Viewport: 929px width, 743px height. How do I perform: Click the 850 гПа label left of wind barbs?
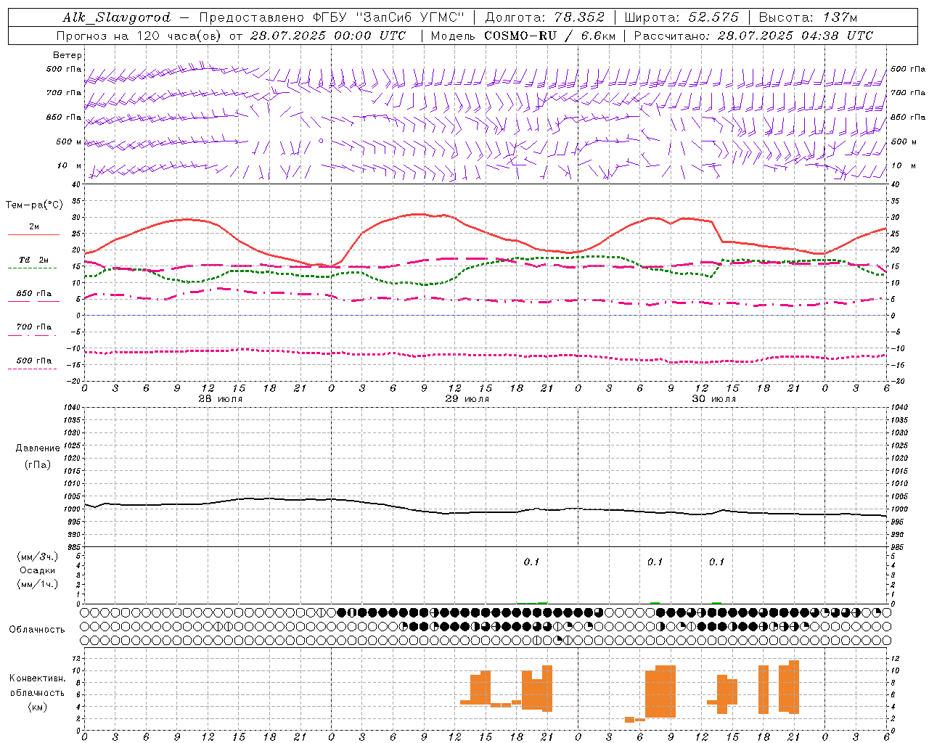[65, 117]
